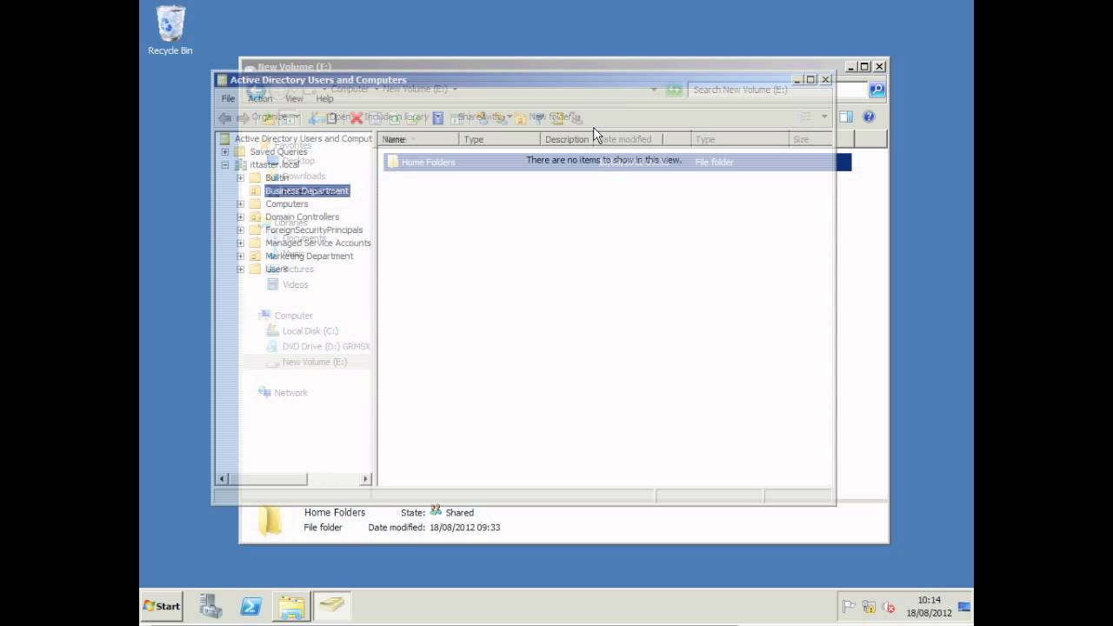The height and width of the screenshot is (626, 1113).
Task: Click the large Home Folders details icon
Action: (270, 520)
